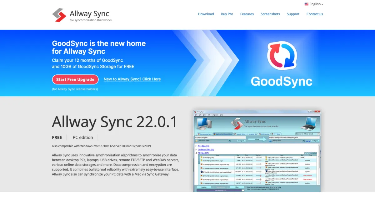Click the 'Also compatible with Windows' line
Image resolution: width=375 pixels, height=208 pixels.
[x=101, y=146]
